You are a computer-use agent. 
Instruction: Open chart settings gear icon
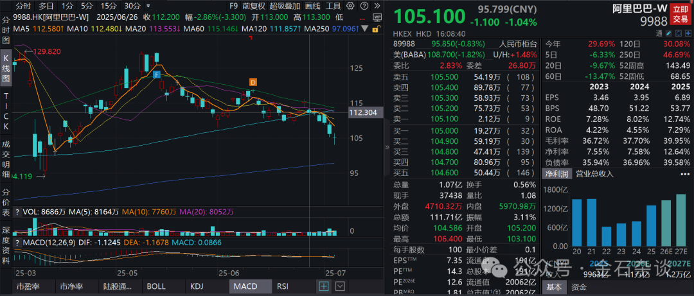(x=351, y=6)
